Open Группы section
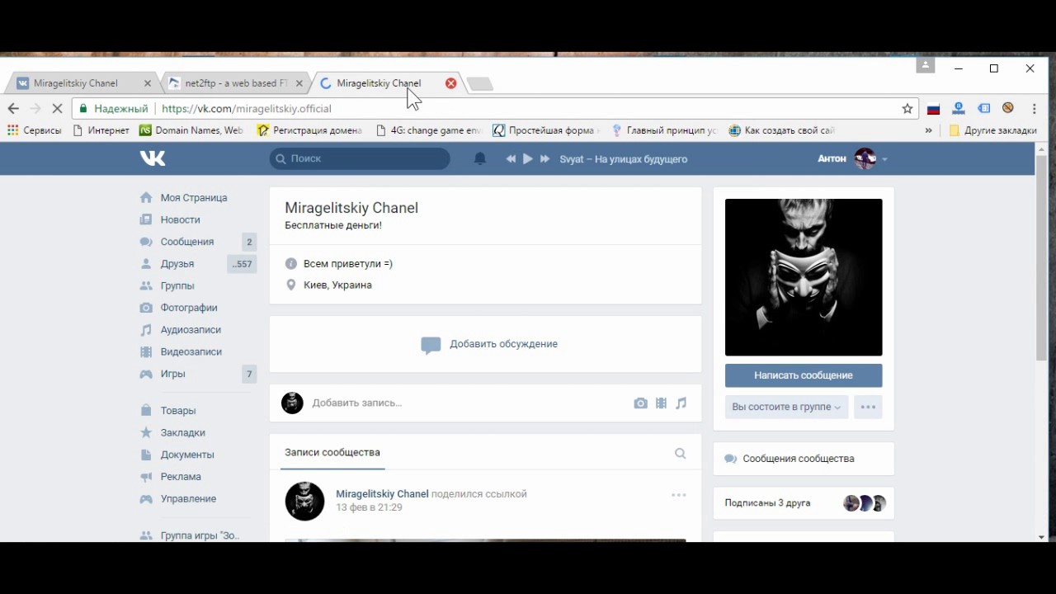 pos(177,285)
